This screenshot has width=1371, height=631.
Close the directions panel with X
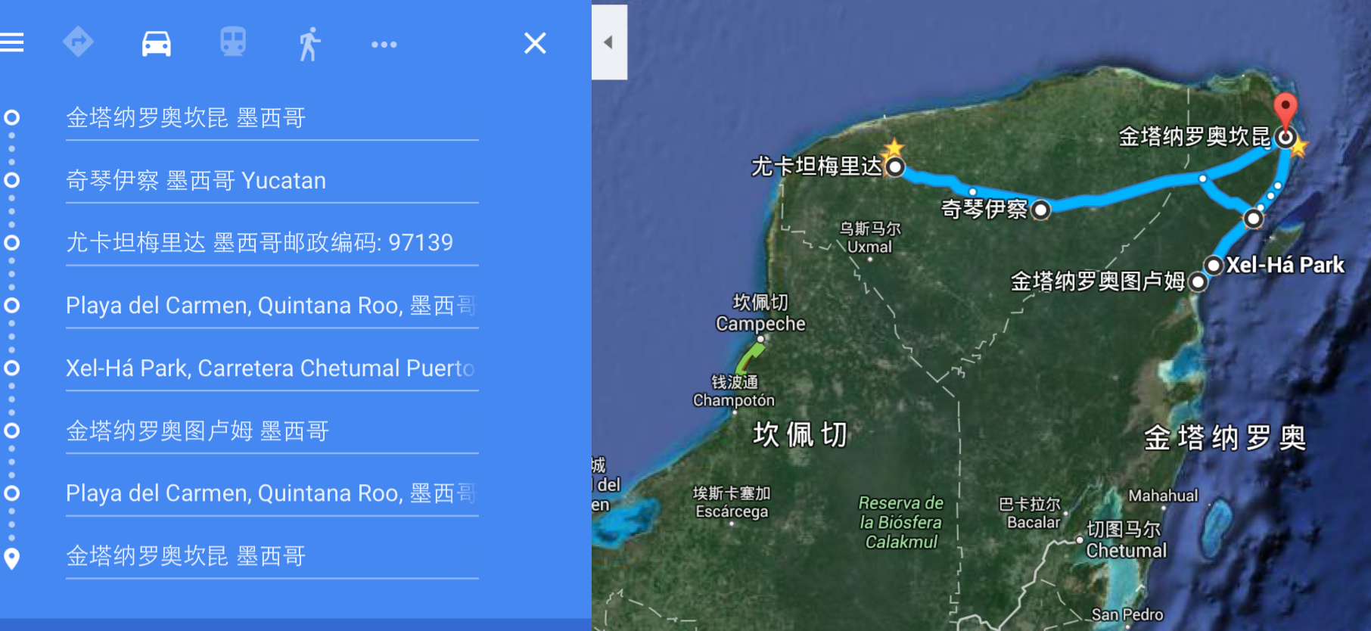click(535, 43)
